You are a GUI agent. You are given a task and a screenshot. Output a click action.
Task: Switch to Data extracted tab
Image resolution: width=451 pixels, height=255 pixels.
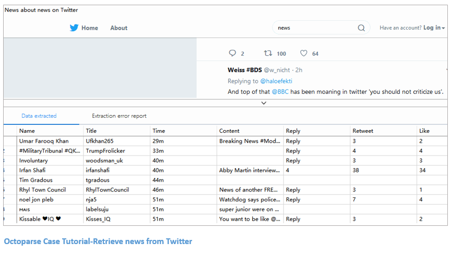tap(39, 116)
